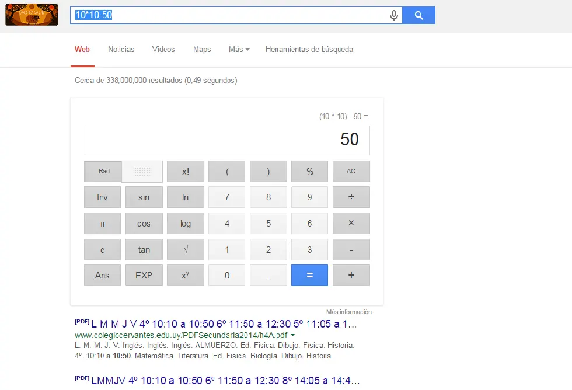Toggle the Inv inverse functions key
The height and width of the screenshot is (390, 572).
(103, 197)
